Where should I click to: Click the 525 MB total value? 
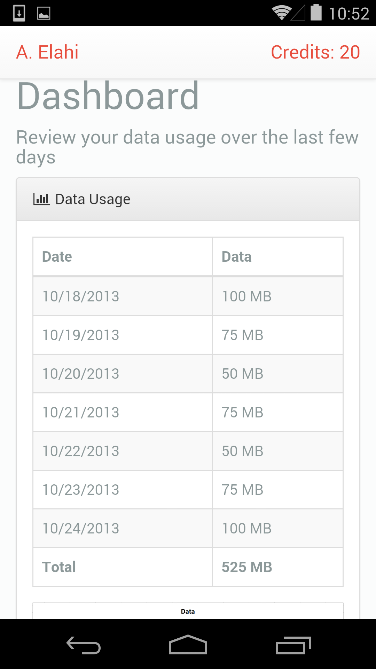click(x=247, y=567)
